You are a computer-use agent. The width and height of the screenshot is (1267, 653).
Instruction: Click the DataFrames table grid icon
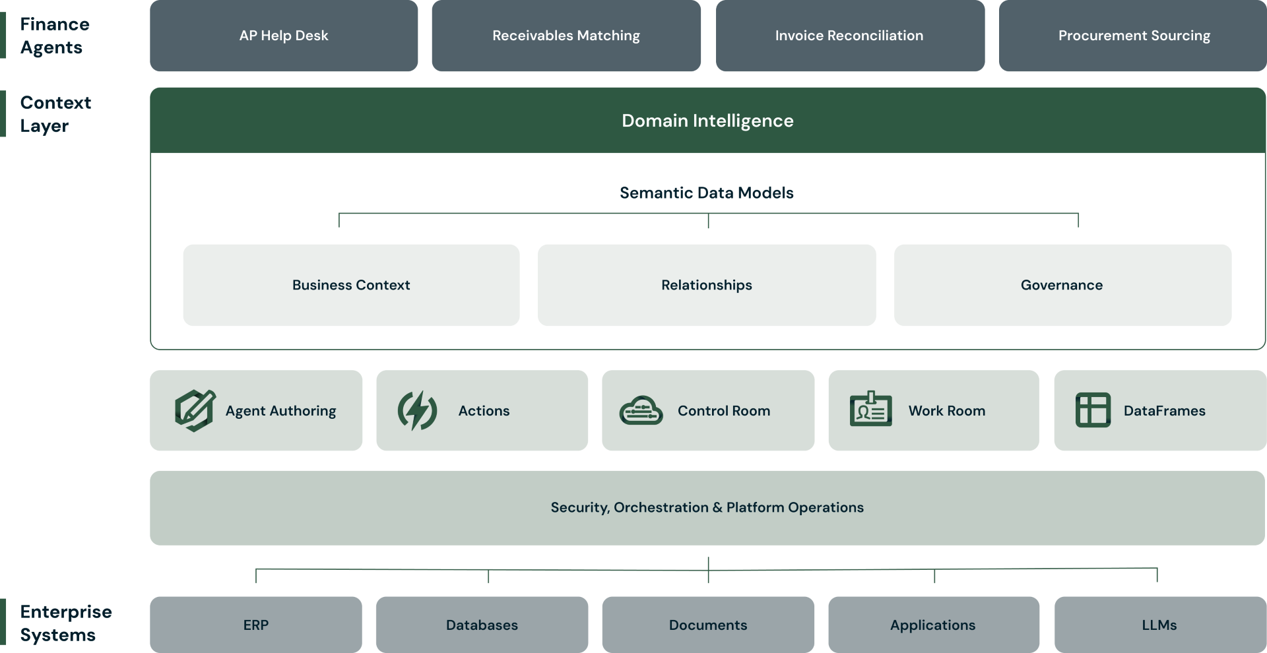pyautogui.click(x=1093, y=410)
